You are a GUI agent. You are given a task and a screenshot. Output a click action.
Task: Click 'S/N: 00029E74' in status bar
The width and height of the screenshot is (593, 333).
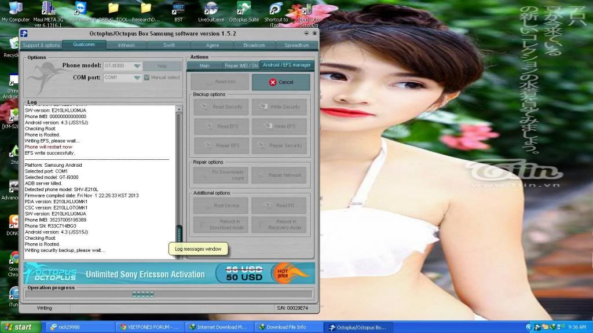coord(292,308)
